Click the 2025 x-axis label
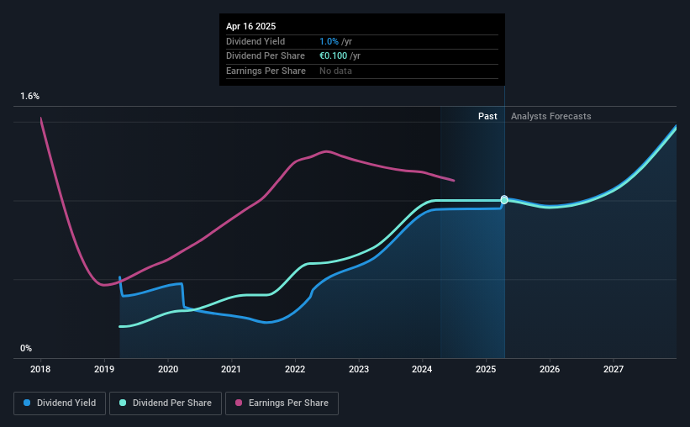690x427 pixels. pos(486,369)
